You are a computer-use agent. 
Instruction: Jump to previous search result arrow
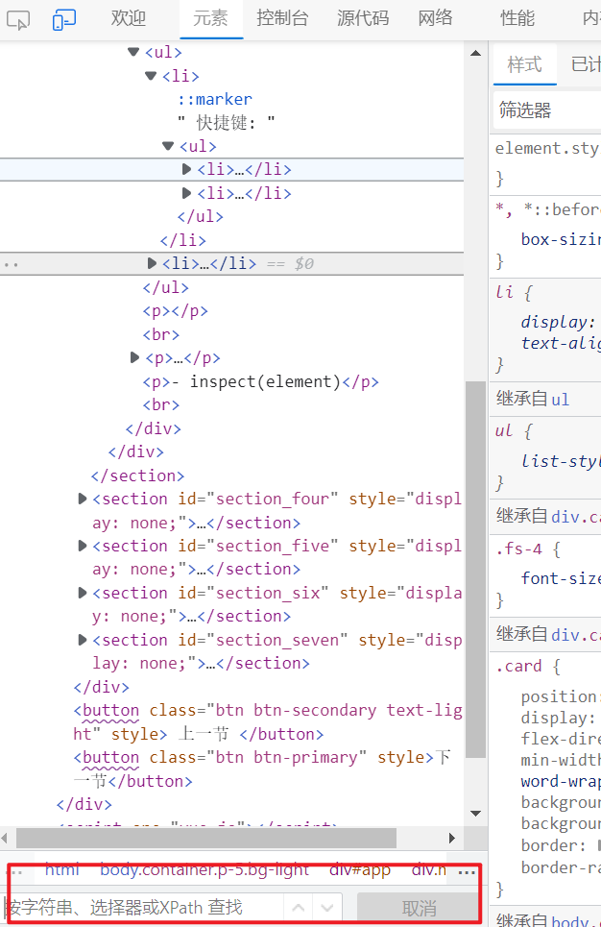click(x=299, y=908)
